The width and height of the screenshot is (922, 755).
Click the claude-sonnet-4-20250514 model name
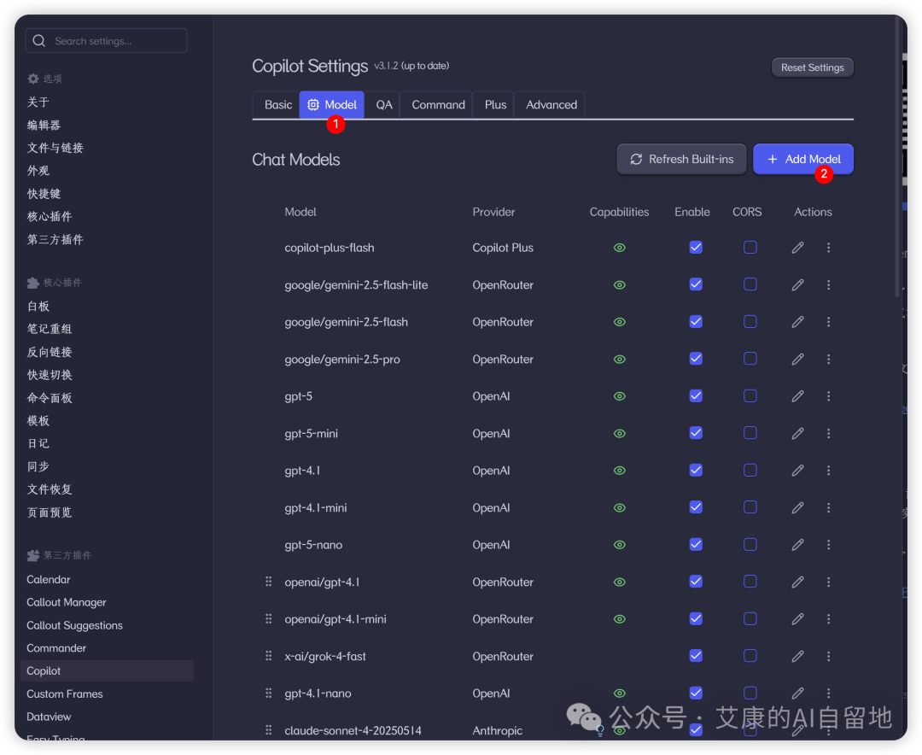(x=353, y=730)
